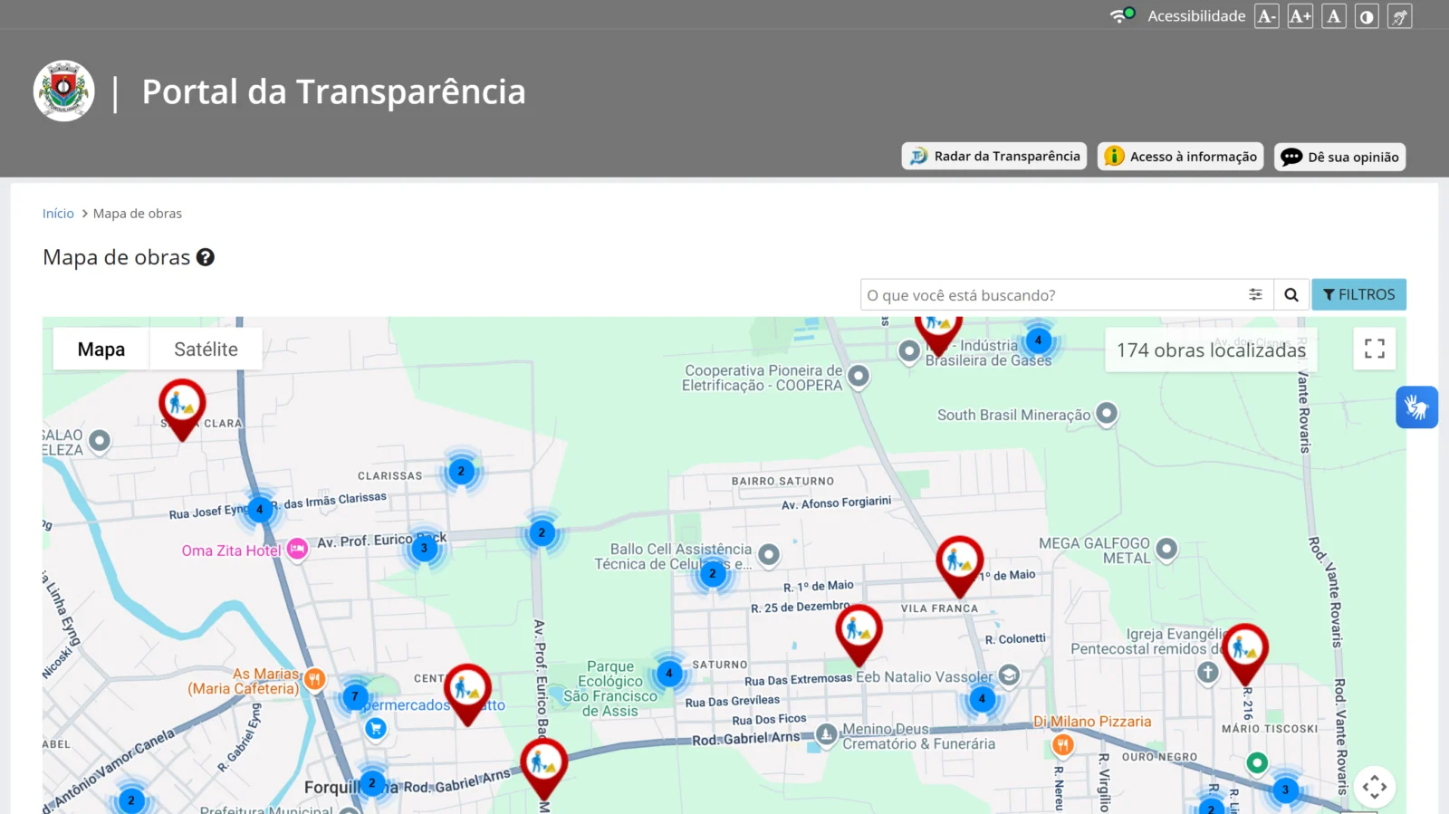Show help for Mapa de obras
Viewport: 1449px width, 814px height.
coord(206,257)
